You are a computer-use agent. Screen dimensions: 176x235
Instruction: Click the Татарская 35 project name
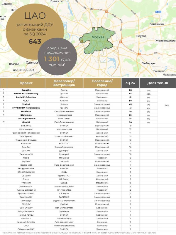pos(26,154)
